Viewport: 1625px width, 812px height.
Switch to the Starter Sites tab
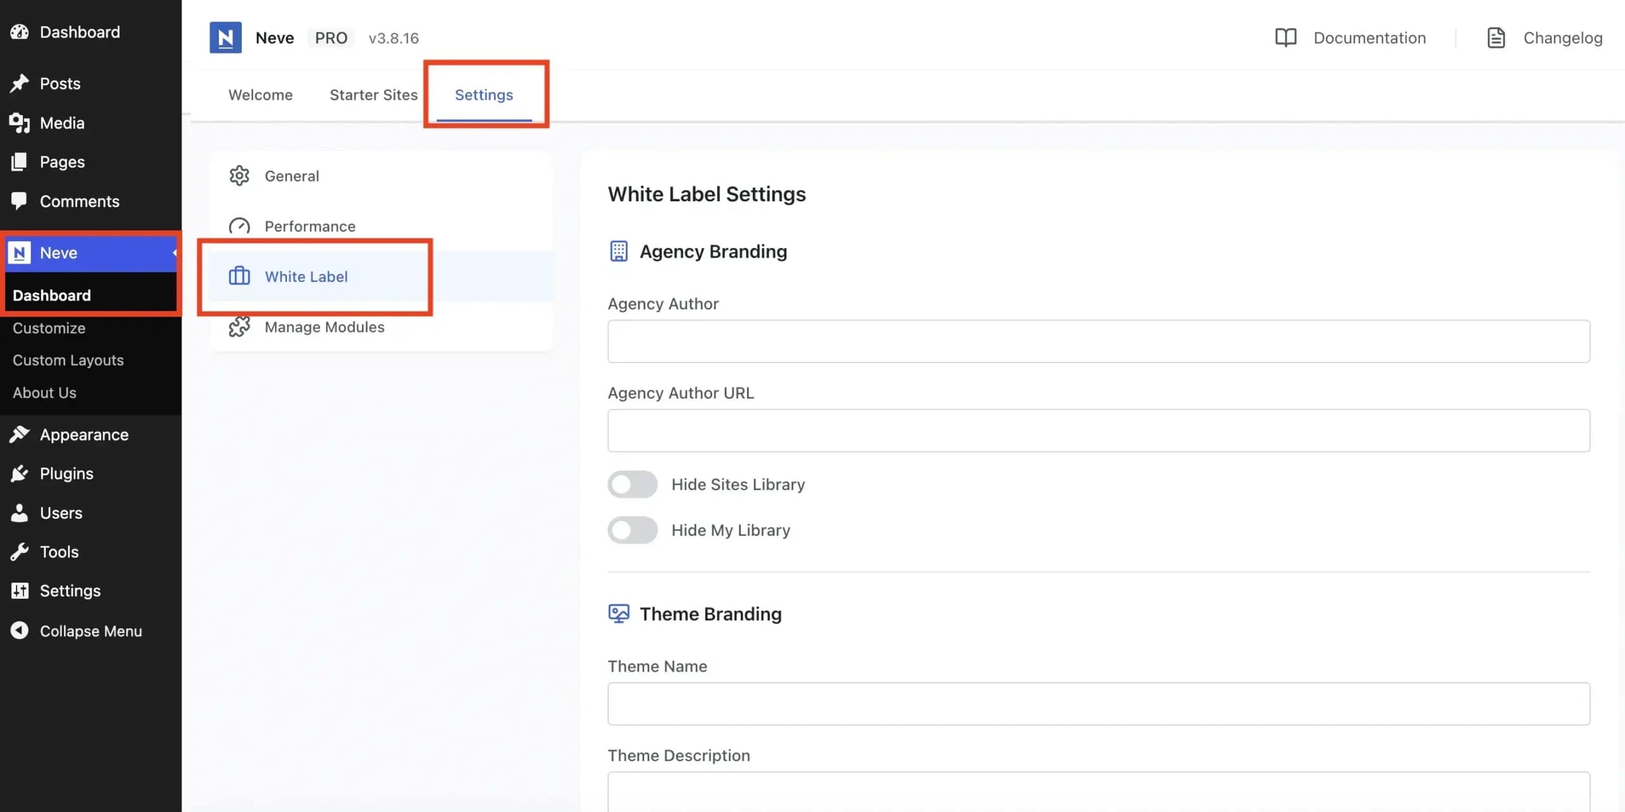[373, 95]
